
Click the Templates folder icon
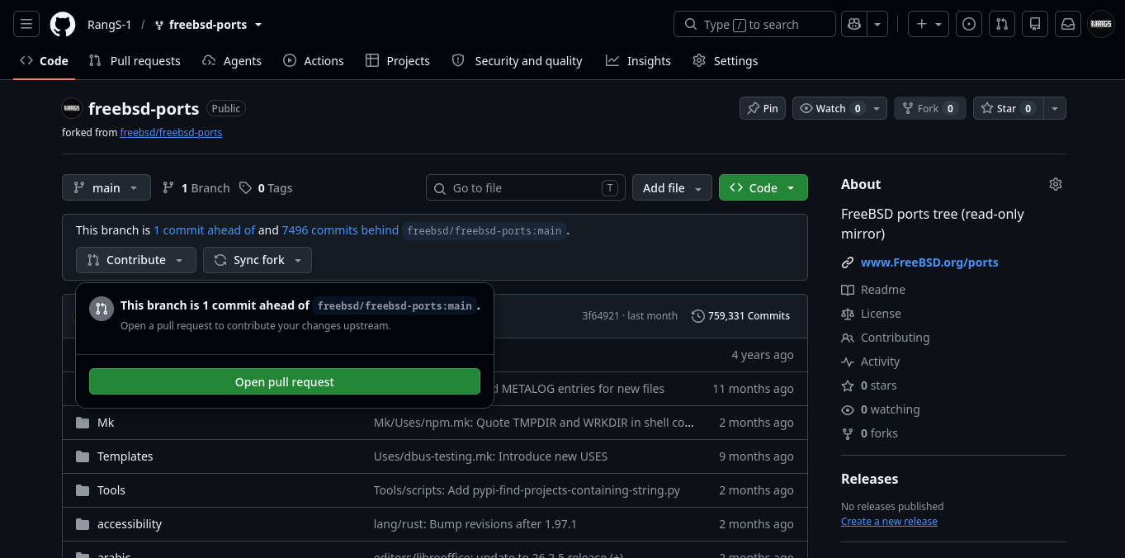pyautogui.click(x=83, y=456)
